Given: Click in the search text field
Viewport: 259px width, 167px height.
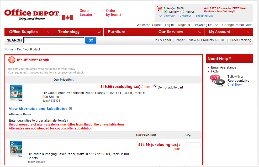Looking at the screenshot, I should 54,40.
